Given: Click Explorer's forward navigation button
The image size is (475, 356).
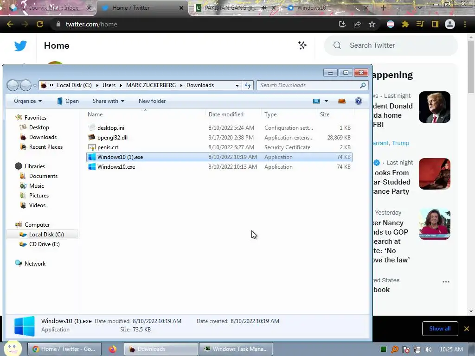Looking at the screenshot, I should coord(26,85).
